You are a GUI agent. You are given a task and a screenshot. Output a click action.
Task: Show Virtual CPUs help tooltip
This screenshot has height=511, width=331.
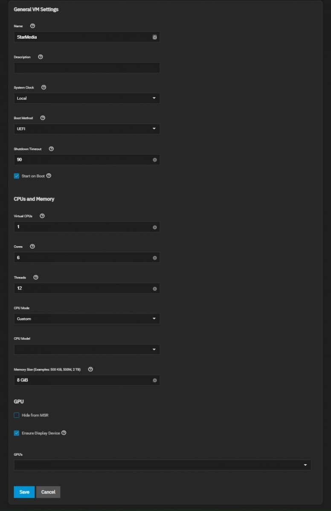[x=42, y=216]
